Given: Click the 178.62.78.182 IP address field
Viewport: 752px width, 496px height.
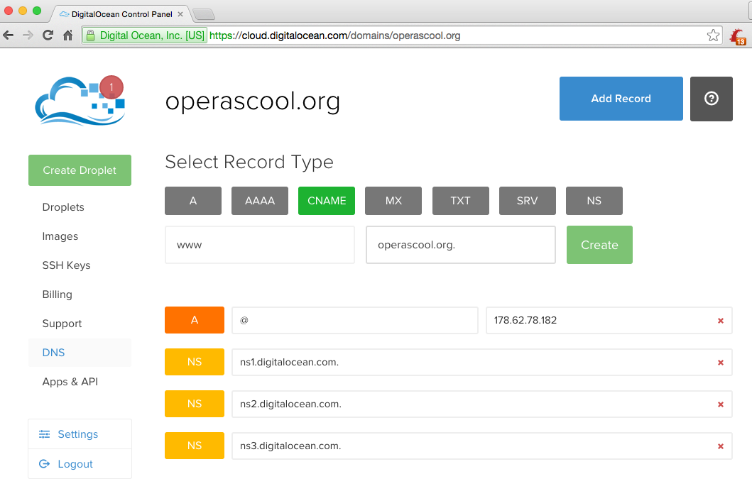Looking at the screenshot, I should pyautogui.click(x=609, y=320).
